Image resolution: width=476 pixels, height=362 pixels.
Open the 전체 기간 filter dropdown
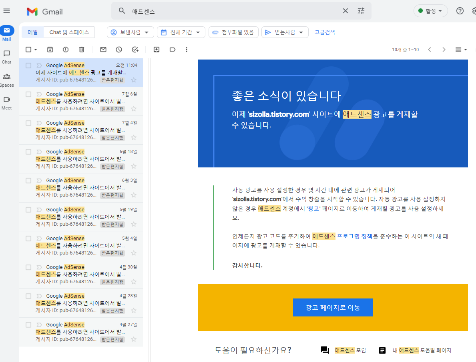[181, 32]
